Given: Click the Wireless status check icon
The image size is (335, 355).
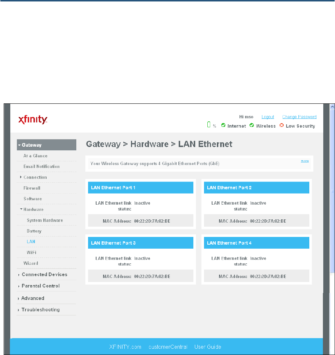Looking at the screenshot, I should click(252, 125).
